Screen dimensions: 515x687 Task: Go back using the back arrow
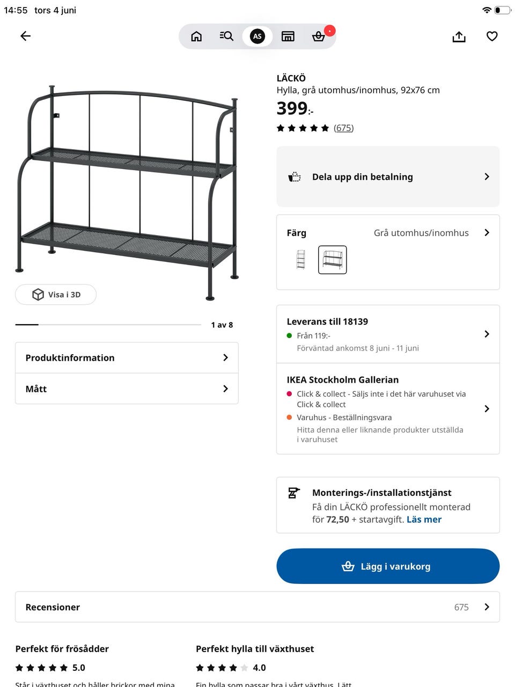click(25, 36)
